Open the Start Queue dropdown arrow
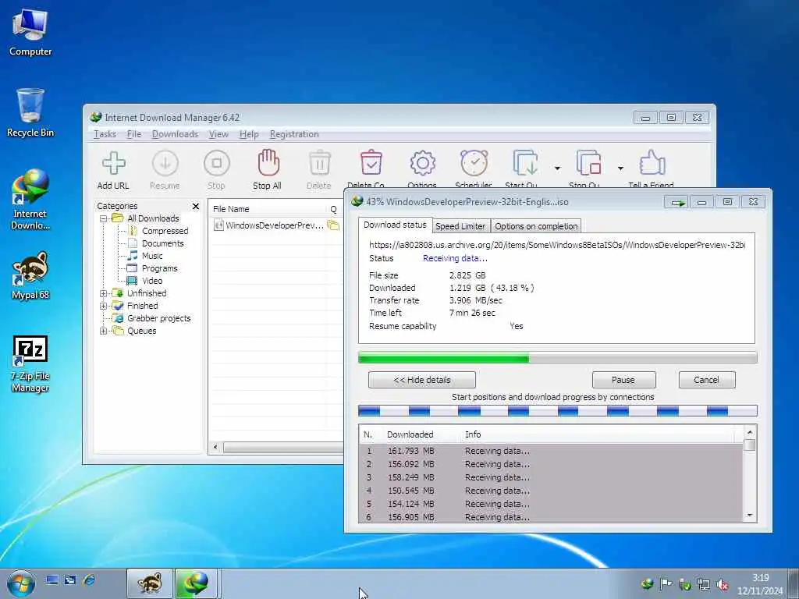Image resolution: width=799 pixels, height=599 pixels. pyautogui.click(x=557, y=168)
